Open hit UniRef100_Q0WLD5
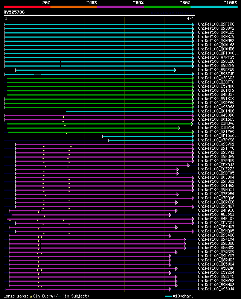The image size is (241, 299). click(x=216, y=33)
